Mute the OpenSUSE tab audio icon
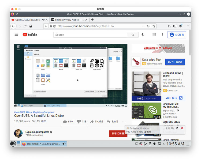 click(x=43, y=20)
